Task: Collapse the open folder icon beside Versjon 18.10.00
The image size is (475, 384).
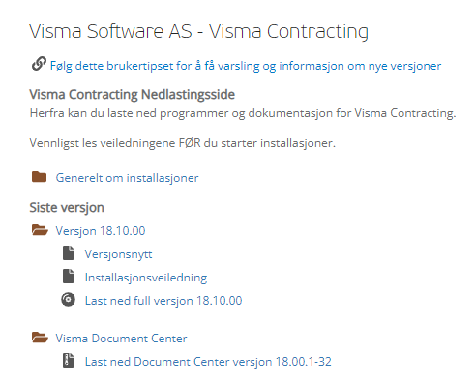Action: tap(40, 230)
